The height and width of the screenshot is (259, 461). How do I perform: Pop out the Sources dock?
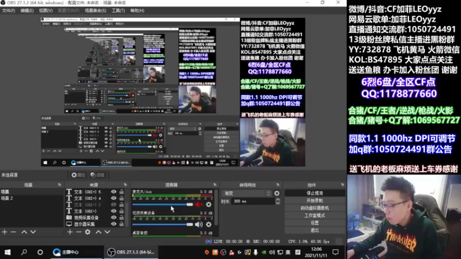(125, 185)
